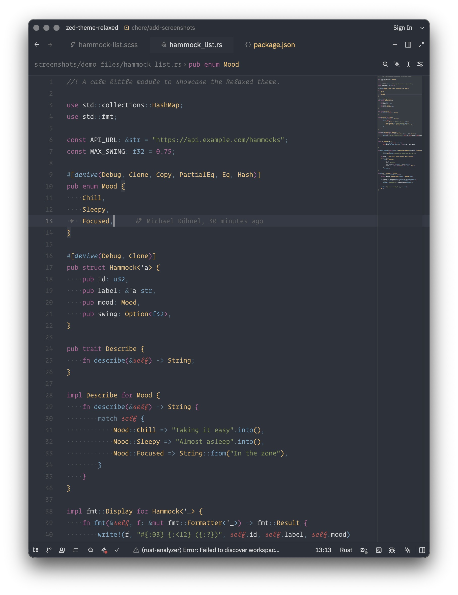Open language server status bolt icon
458x595 pixels.
tap(104, 550)
